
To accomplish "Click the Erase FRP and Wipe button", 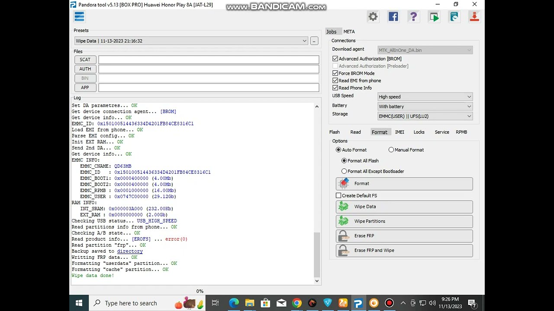I will (404, 251).
